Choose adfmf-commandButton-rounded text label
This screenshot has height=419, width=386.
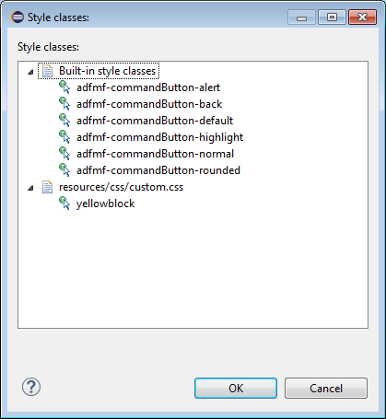(158, 170)
